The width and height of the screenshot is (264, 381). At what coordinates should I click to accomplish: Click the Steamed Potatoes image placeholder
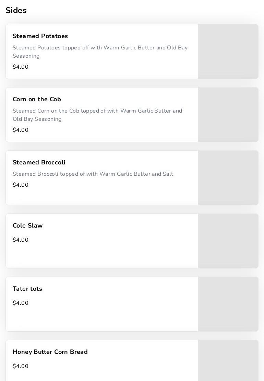point(228,51)
